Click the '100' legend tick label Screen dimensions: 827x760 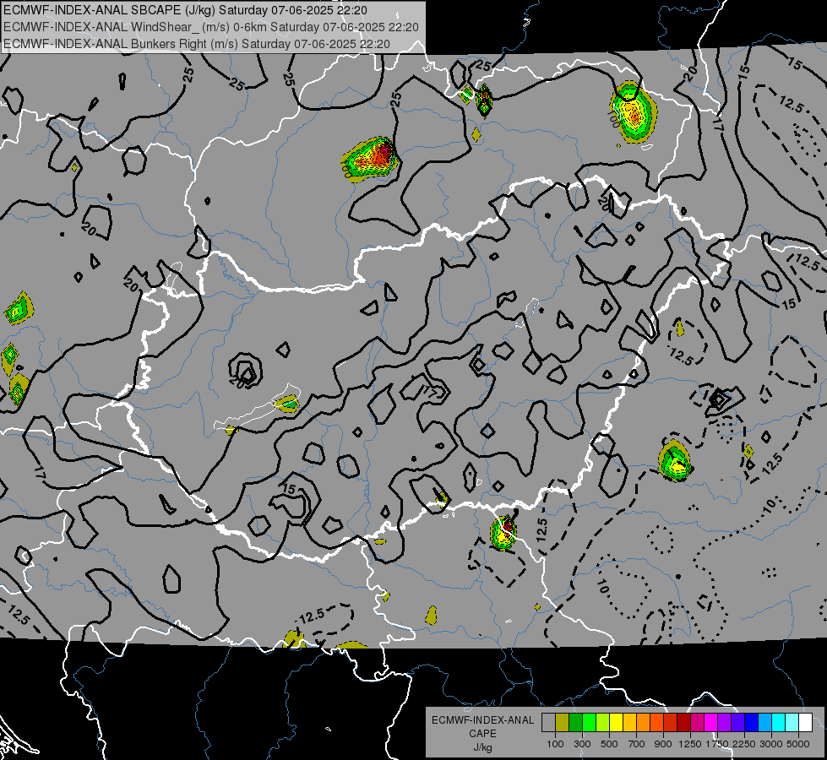555,744
